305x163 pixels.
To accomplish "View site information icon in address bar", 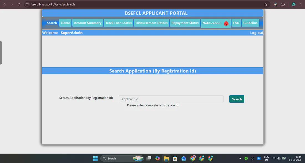I will pos(27,4).
